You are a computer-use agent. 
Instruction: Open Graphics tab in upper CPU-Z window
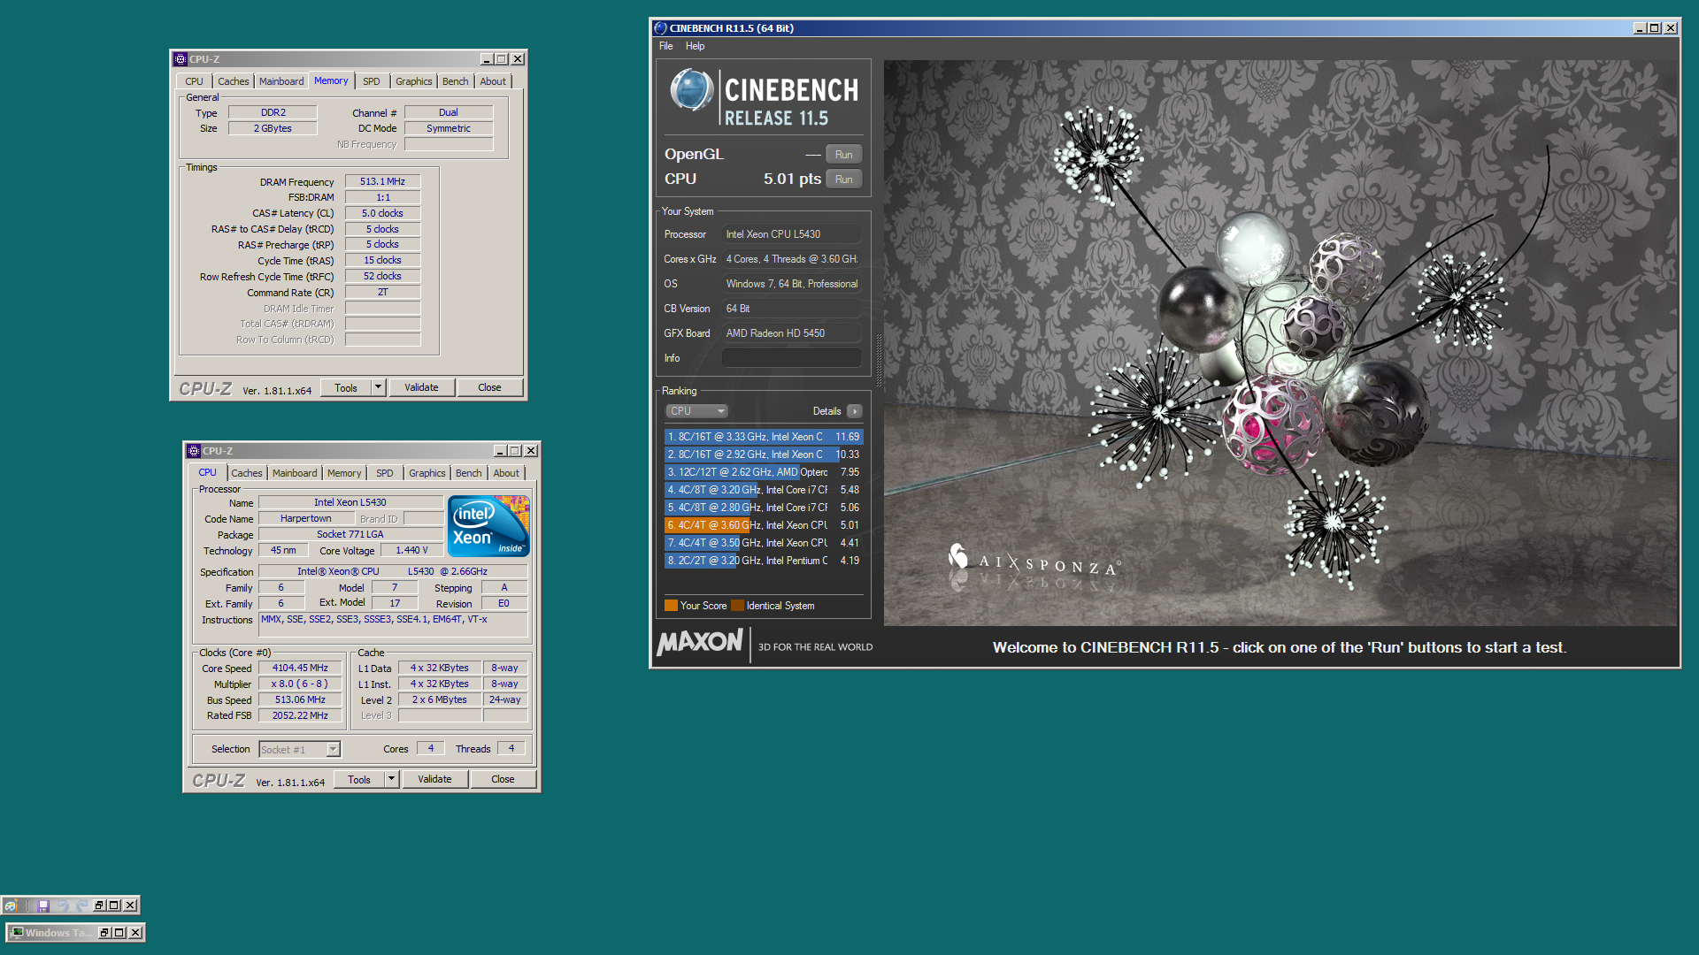(x=413, y=81)
